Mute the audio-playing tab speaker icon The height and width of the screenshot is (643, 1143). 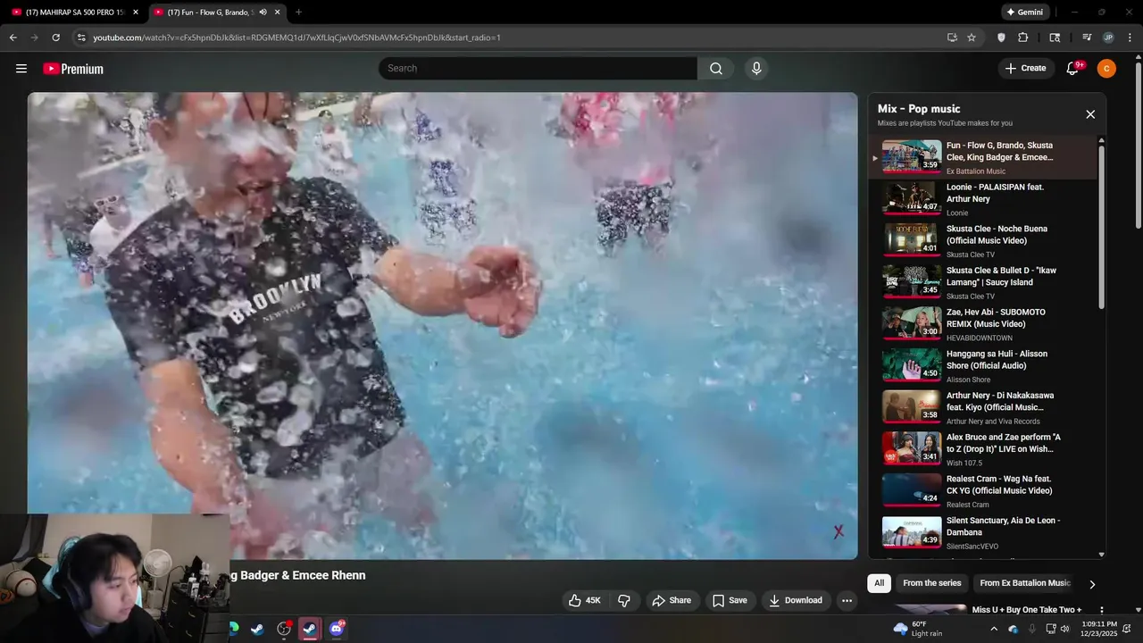click(x=263, y=13)
